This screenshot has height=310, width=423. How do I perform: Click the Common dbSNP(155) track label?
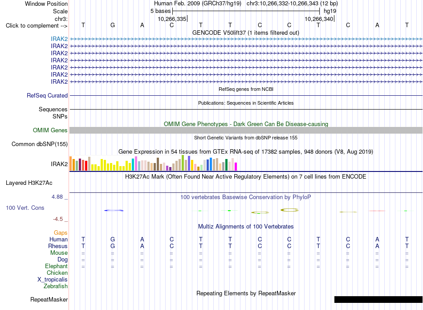click(40, 144)
